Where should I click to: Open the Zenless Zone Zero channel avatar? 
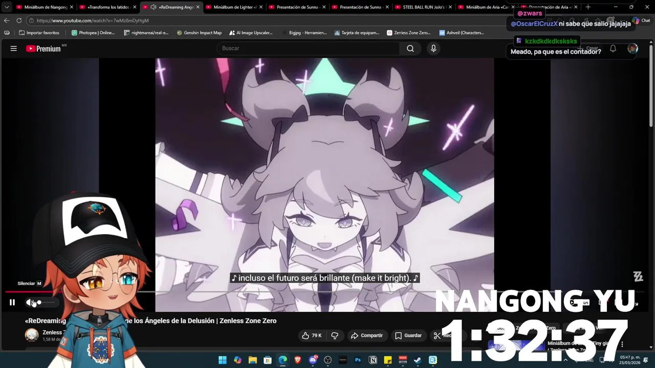[32, 335]
